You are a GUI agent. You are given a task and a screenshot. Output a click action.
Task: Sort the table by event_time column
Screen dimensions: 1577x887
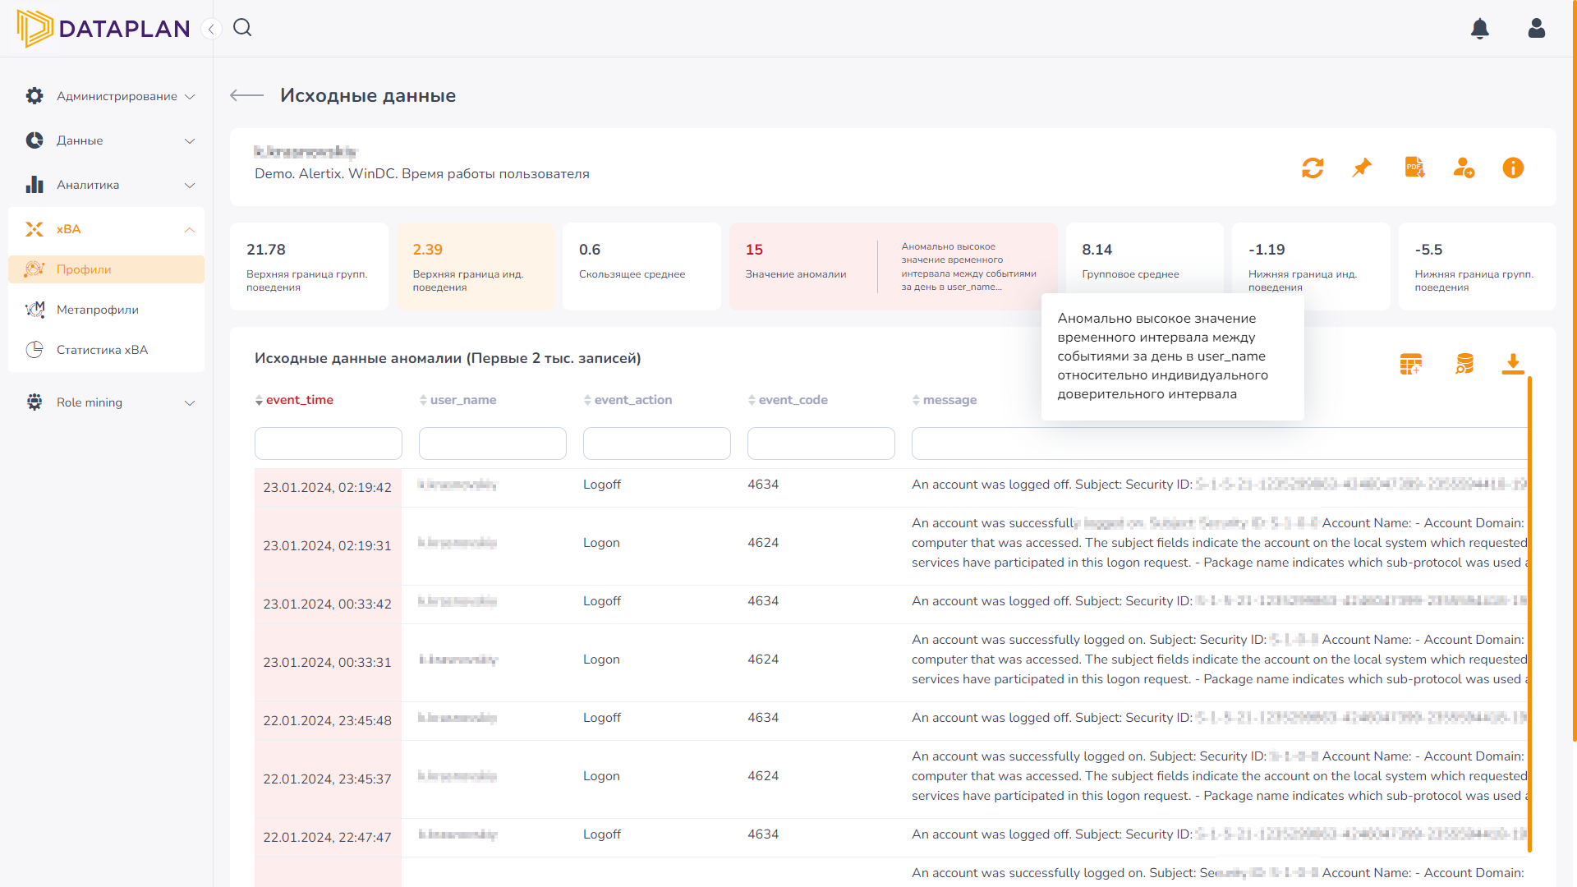299,400
